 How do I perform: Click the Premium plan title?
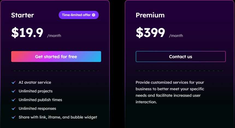[150, 15]
